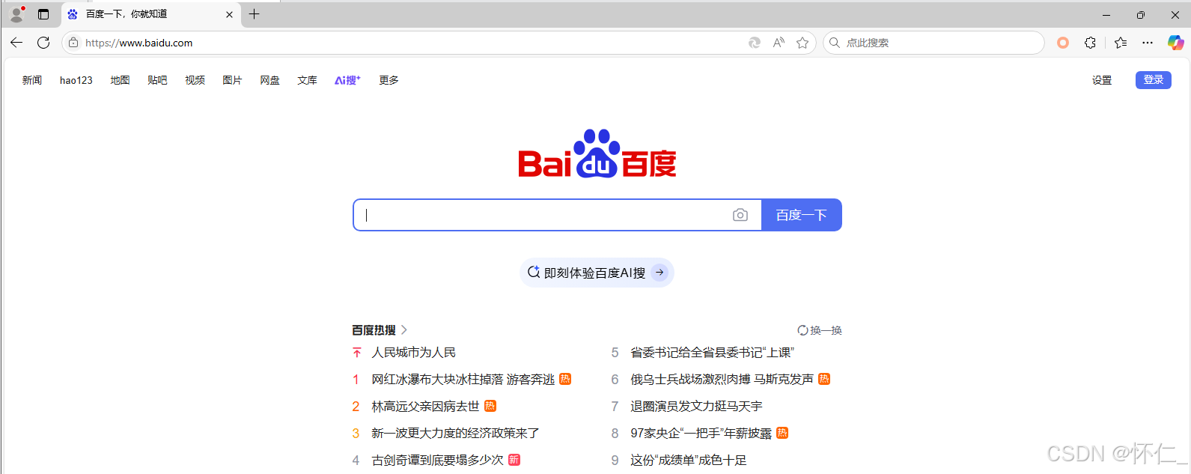Viewport: 1191px width, 474px height.
Task: Open 97家央企"一把手"年薪披露
Action: [x=701, y=434]
